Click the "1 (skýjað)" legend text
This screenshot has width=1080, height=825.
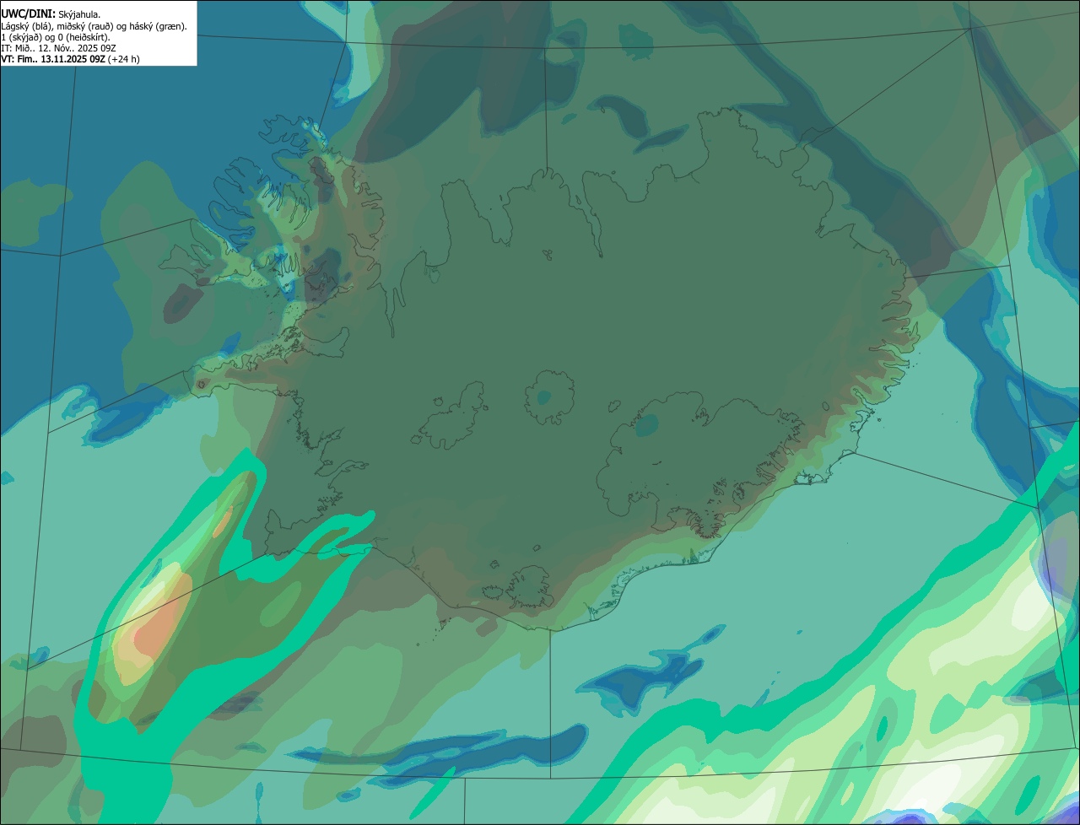coord(21,37)
